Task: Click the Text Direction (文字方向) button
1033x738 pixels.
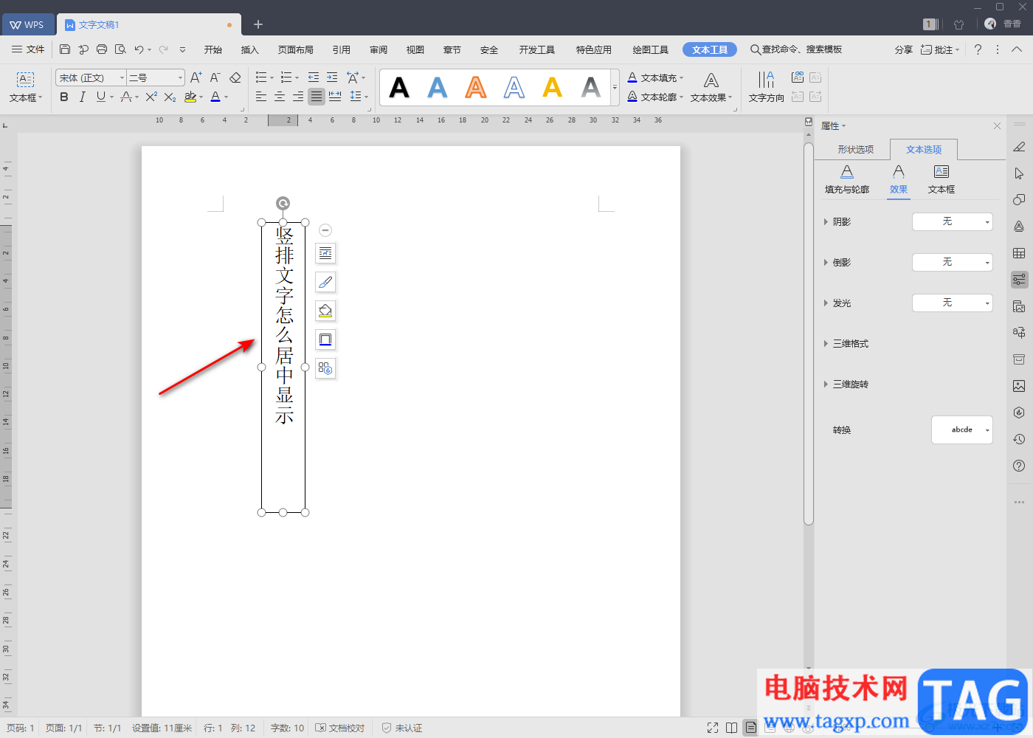Action: click(x=767, y=86)
